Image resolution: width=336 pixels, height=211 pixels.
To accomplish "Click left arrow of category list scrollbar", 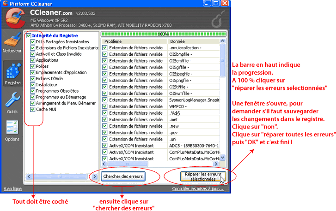I will (29, 176).
